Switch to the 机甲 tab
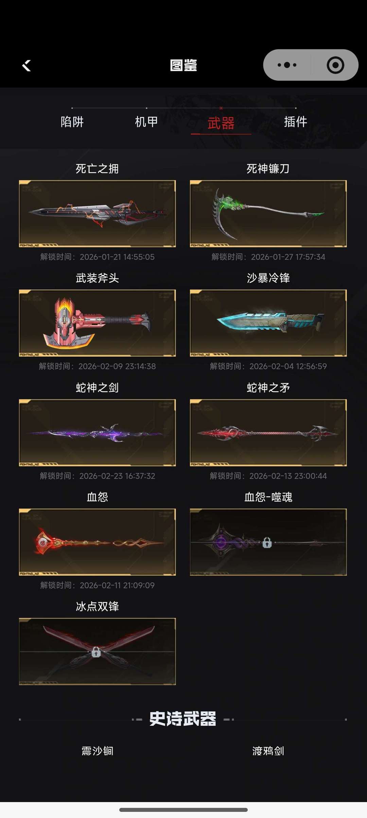Viewport: 367px width, 818px height. (x=146, y=122)
